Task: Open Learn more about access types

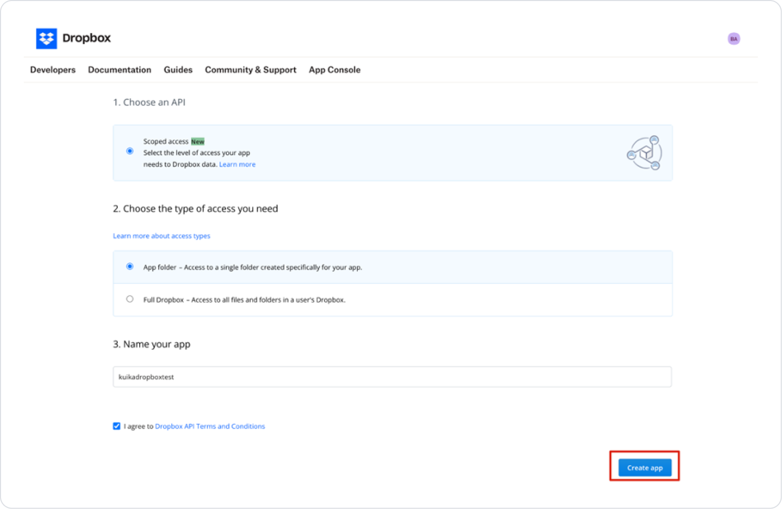Action: tap(162, 236)
